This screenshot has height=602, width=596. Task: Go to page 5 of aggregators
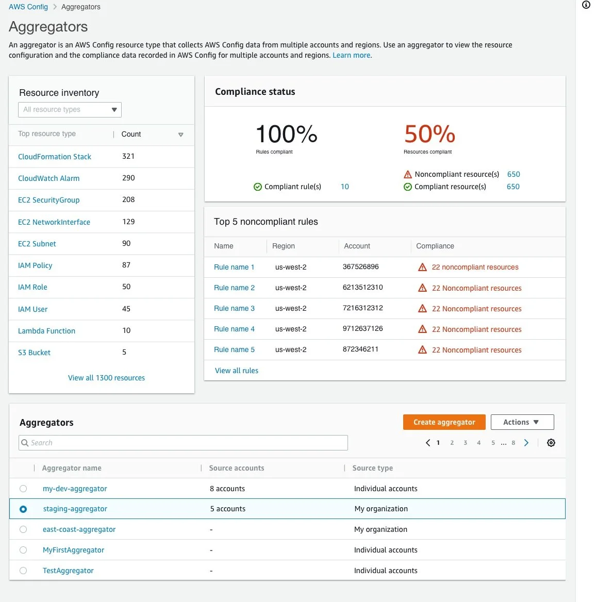pos(493,443)
